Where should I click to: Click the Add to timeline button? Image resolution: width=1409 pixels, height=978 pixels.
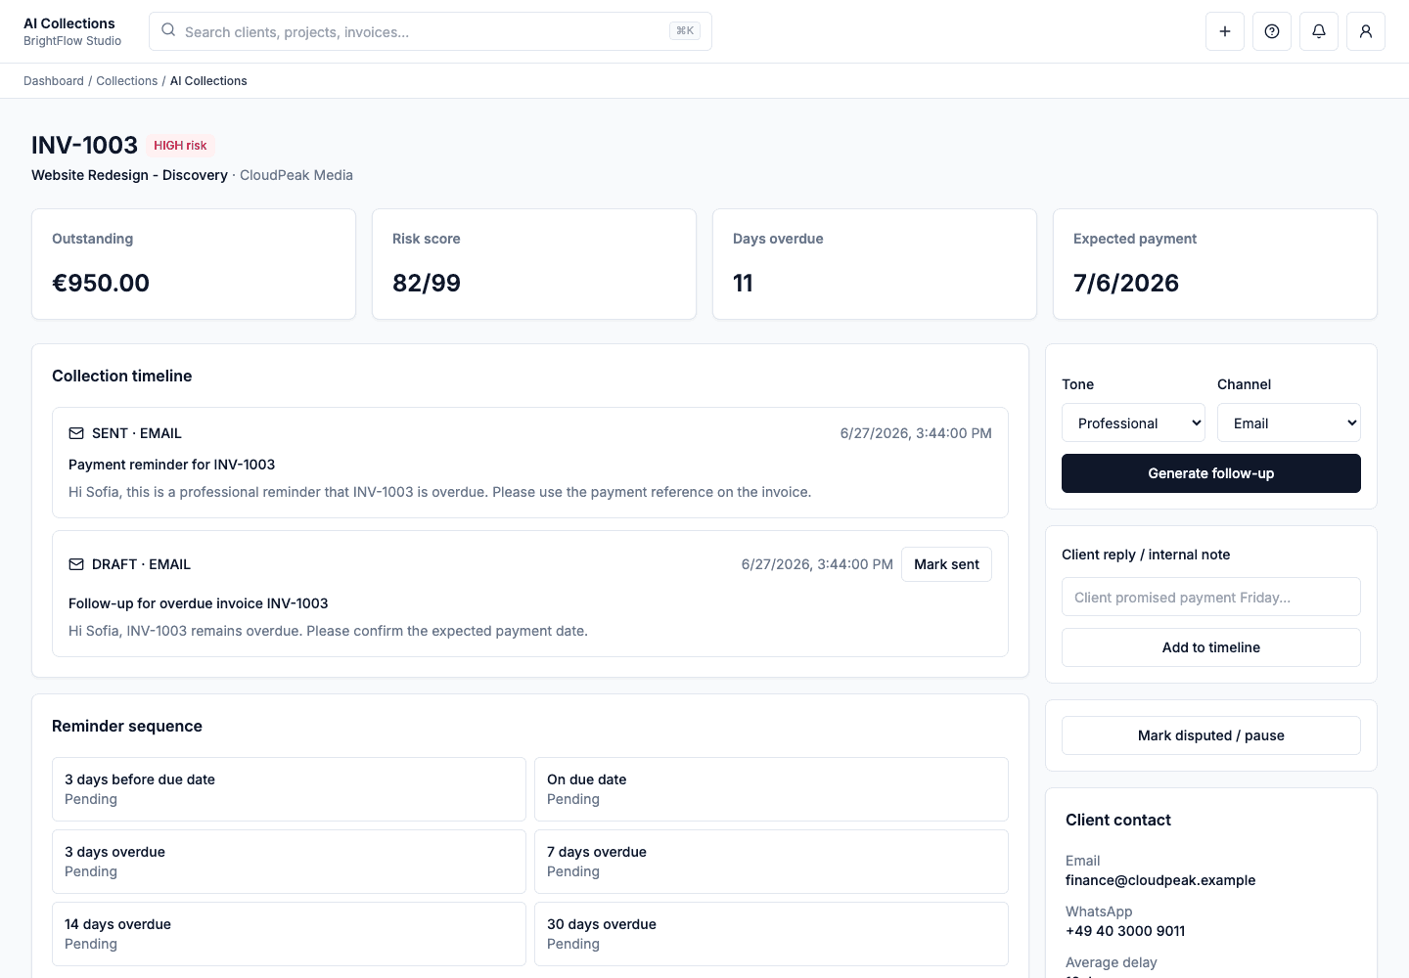(1211, 647)
